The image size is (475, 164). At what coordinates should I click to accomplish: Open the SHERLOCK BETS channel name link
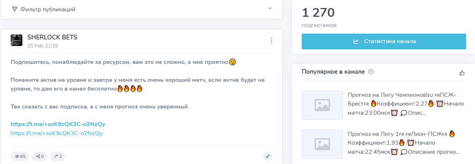tap(52, 37)
